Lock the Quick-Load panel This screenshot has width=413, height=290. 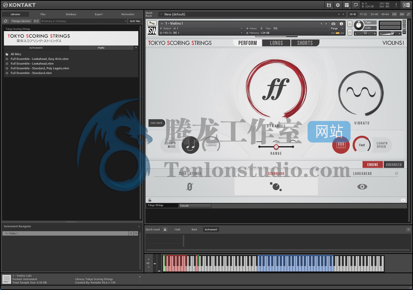pos(165,229)
